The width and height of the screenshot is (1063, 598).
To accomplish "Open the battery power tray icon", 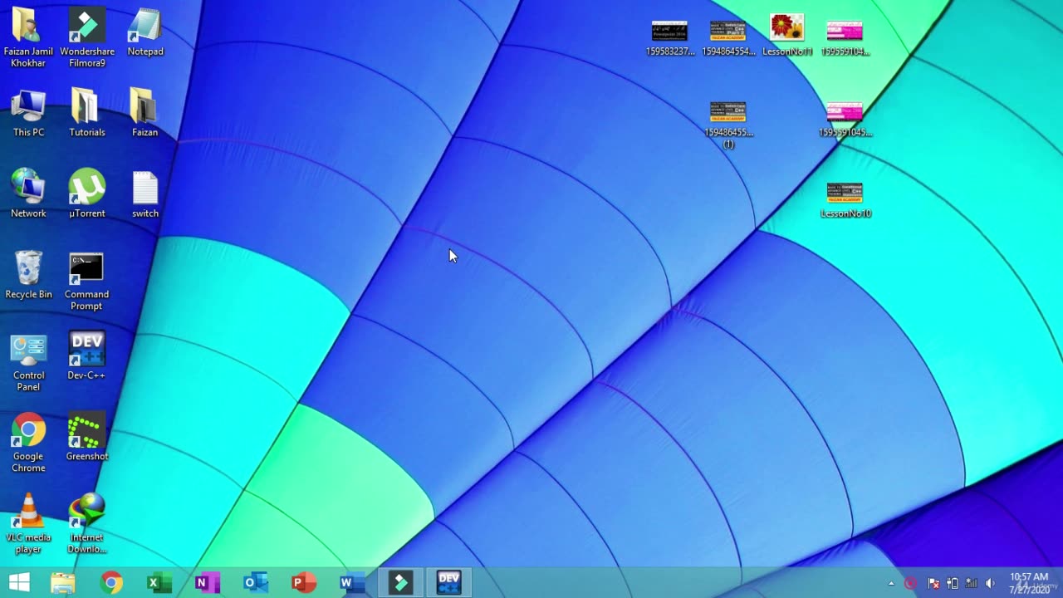I will [953, 583].
